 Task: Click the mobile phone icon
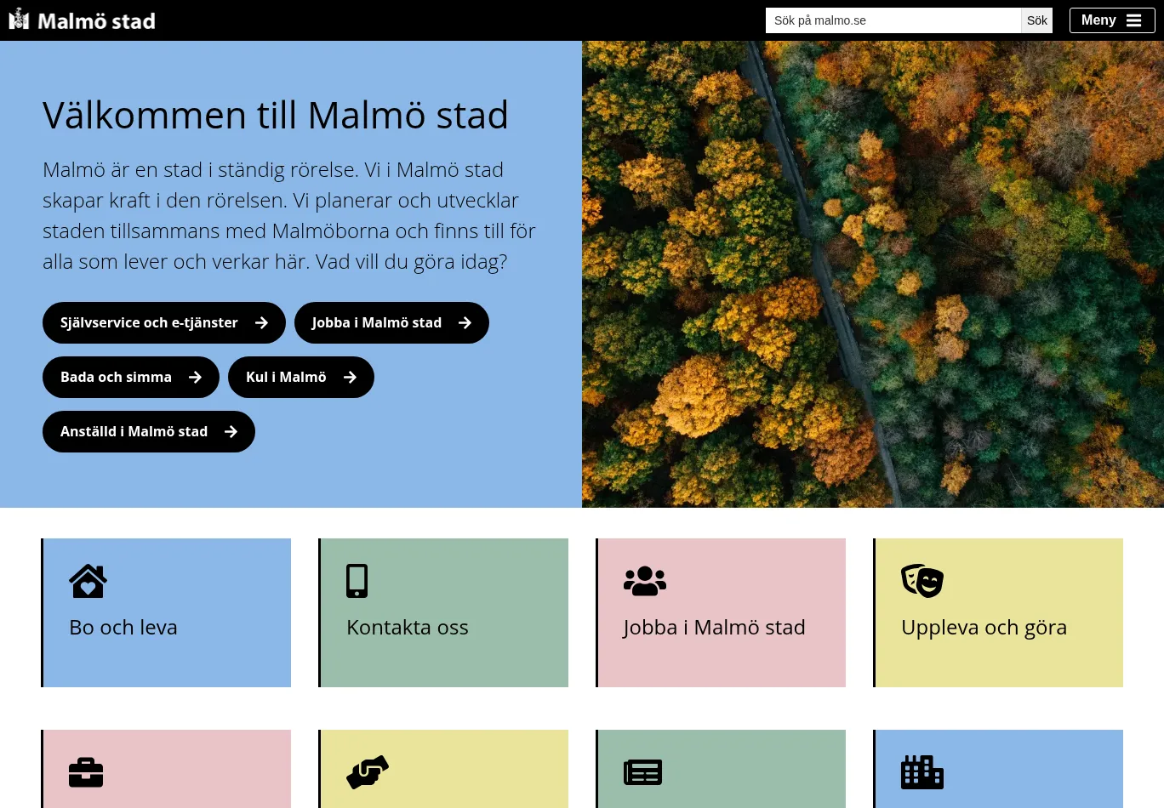(357, 581)
